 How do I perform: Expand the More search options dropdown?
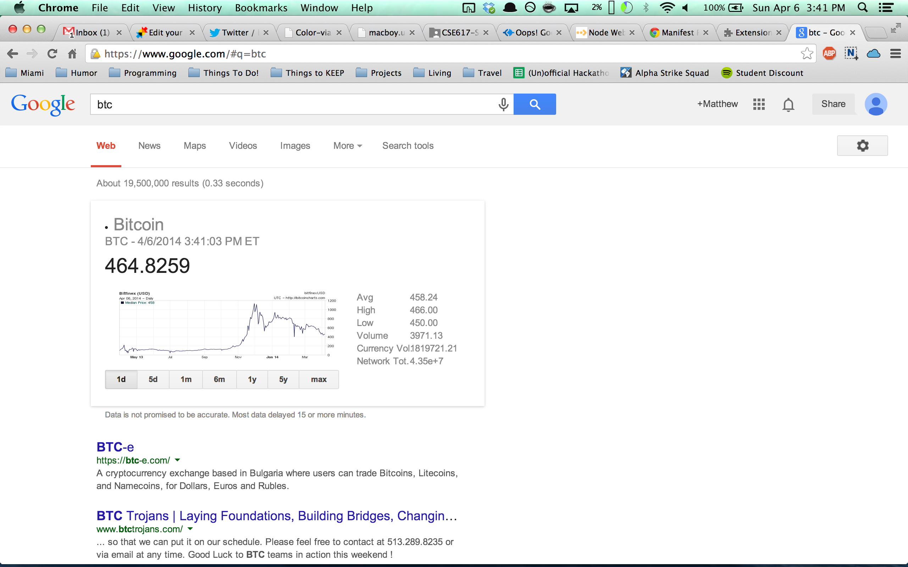pyautogui.click(x=347, y=145)
